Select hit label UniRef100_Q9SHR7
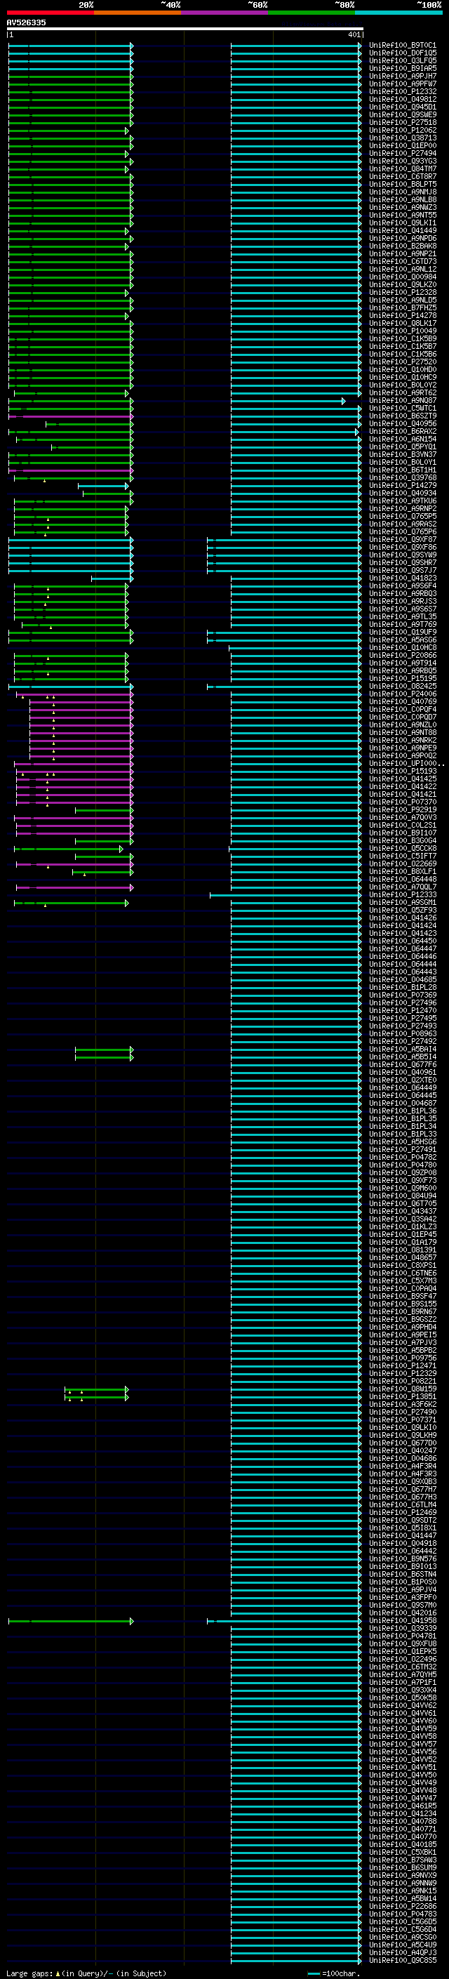The height and width of the screenshot is (1979, 449). tap(403, 562)
